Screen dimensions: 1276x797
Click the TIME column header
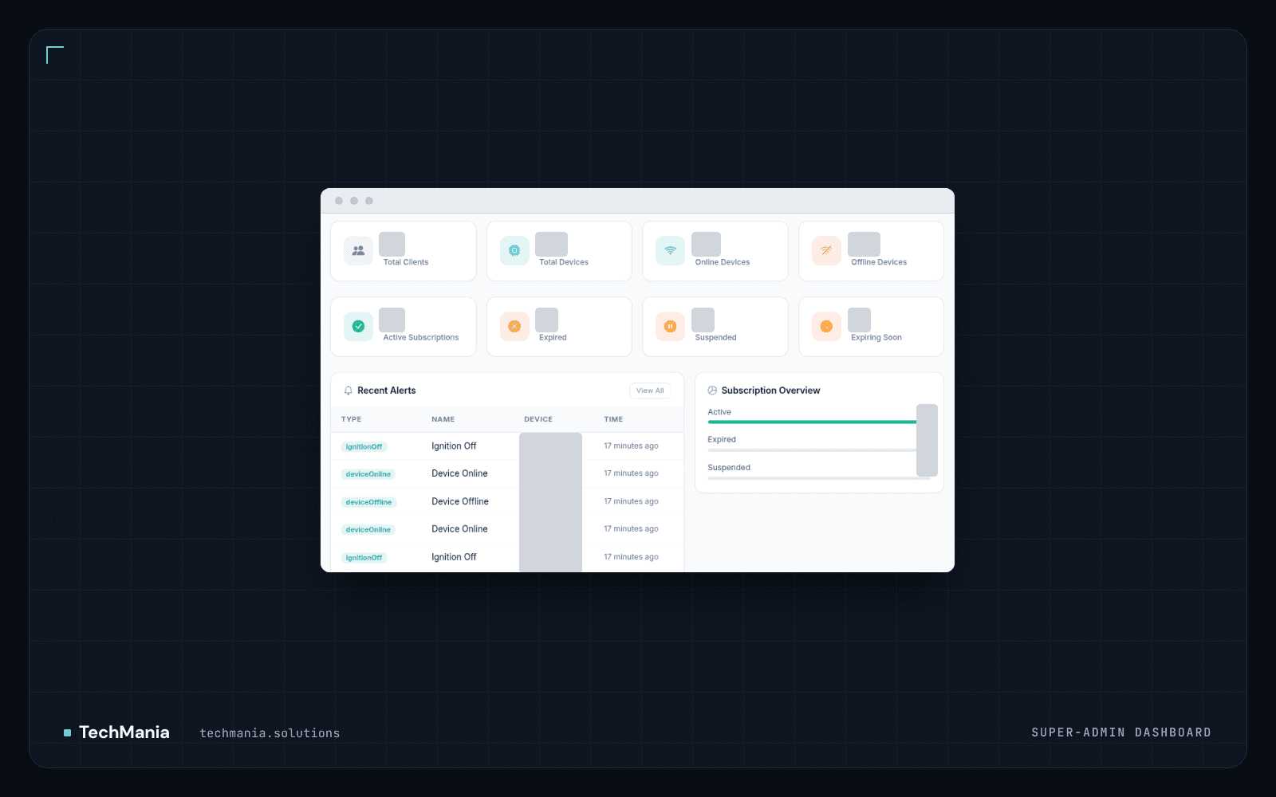pyautogui.click(x=613, y=419)
